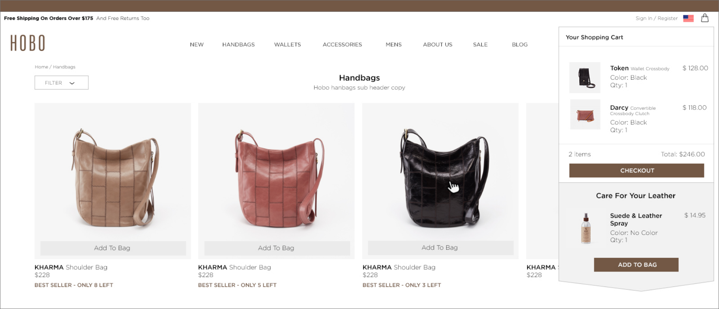719x309 pixels.
Task: Click the US flag country selector
Action: (x=688, y=18)
